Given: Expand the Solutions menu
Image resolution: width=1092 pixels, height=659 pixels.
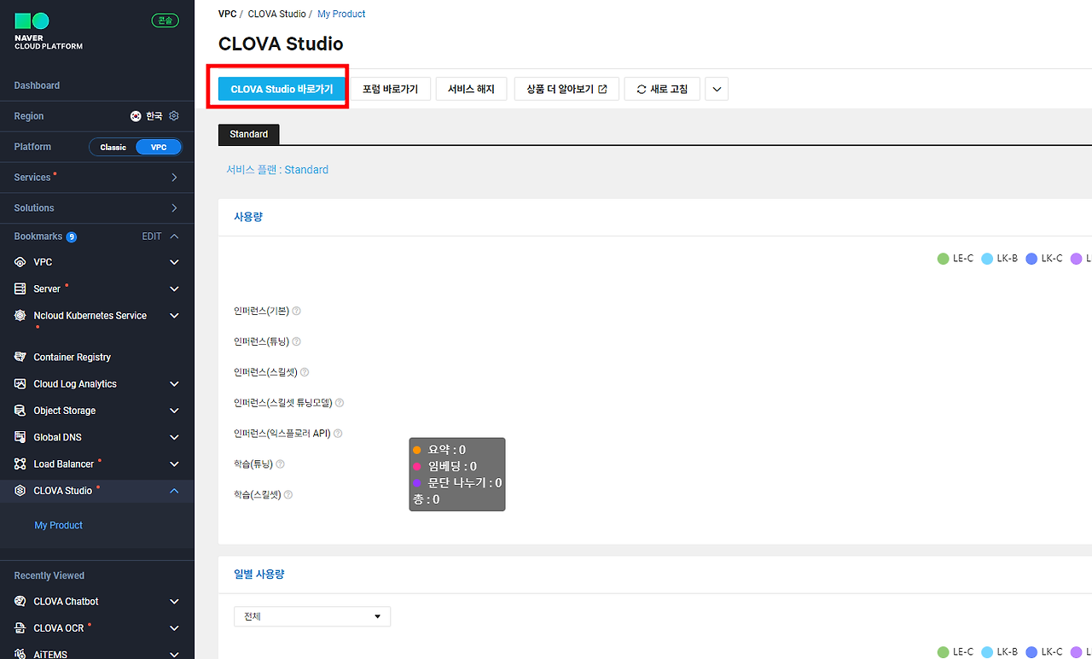Looking at the screenshot, I should click(x=174, y=208).
